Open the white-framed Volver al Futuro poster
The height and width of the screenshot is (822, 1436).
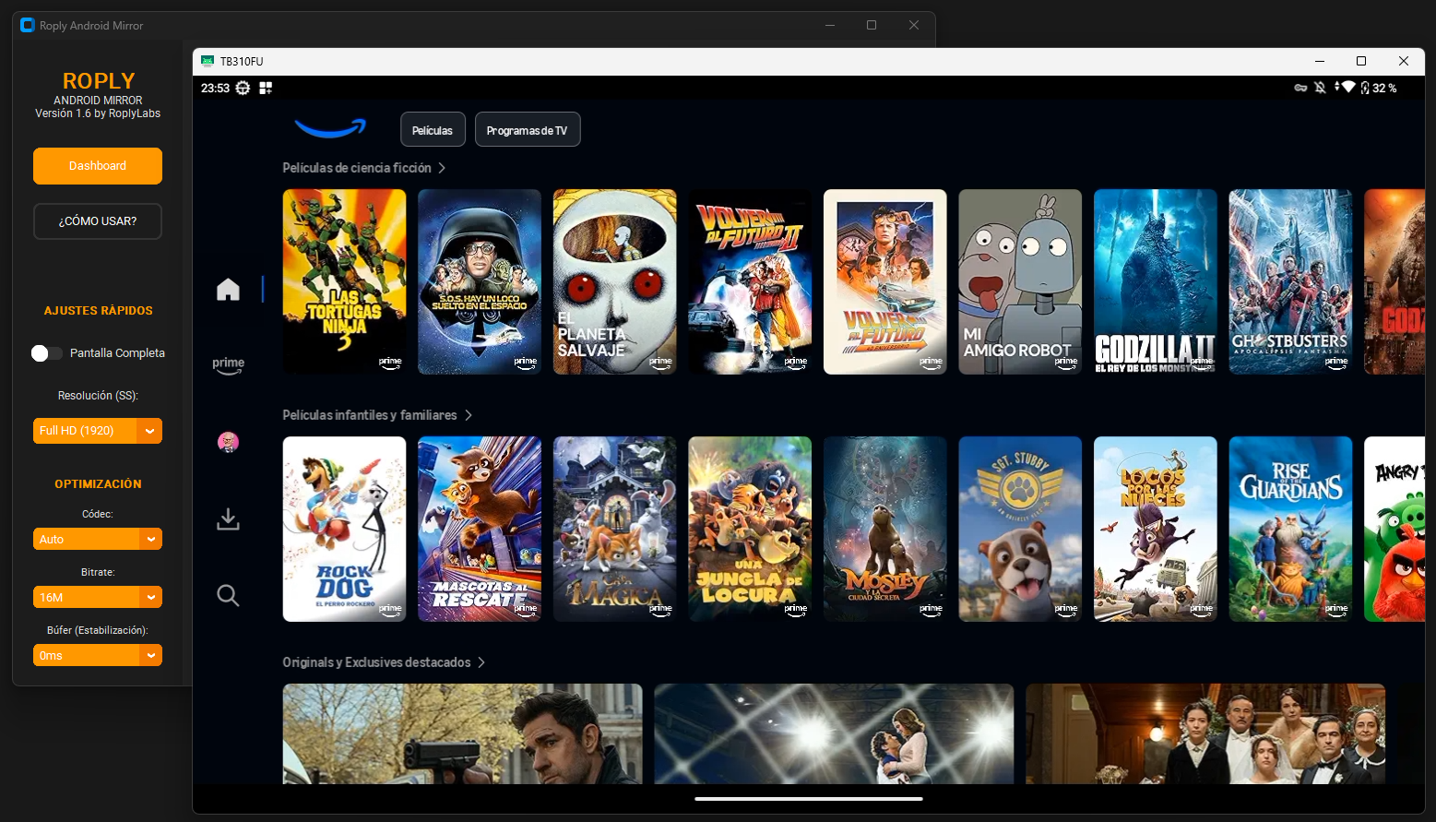click(885, 281)
